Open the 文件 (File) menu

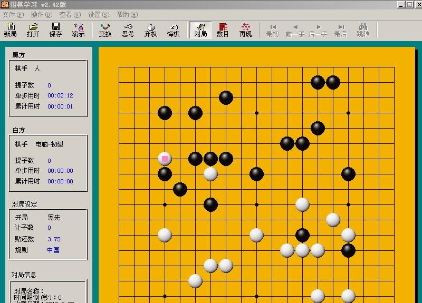click(x=13, y=15)
